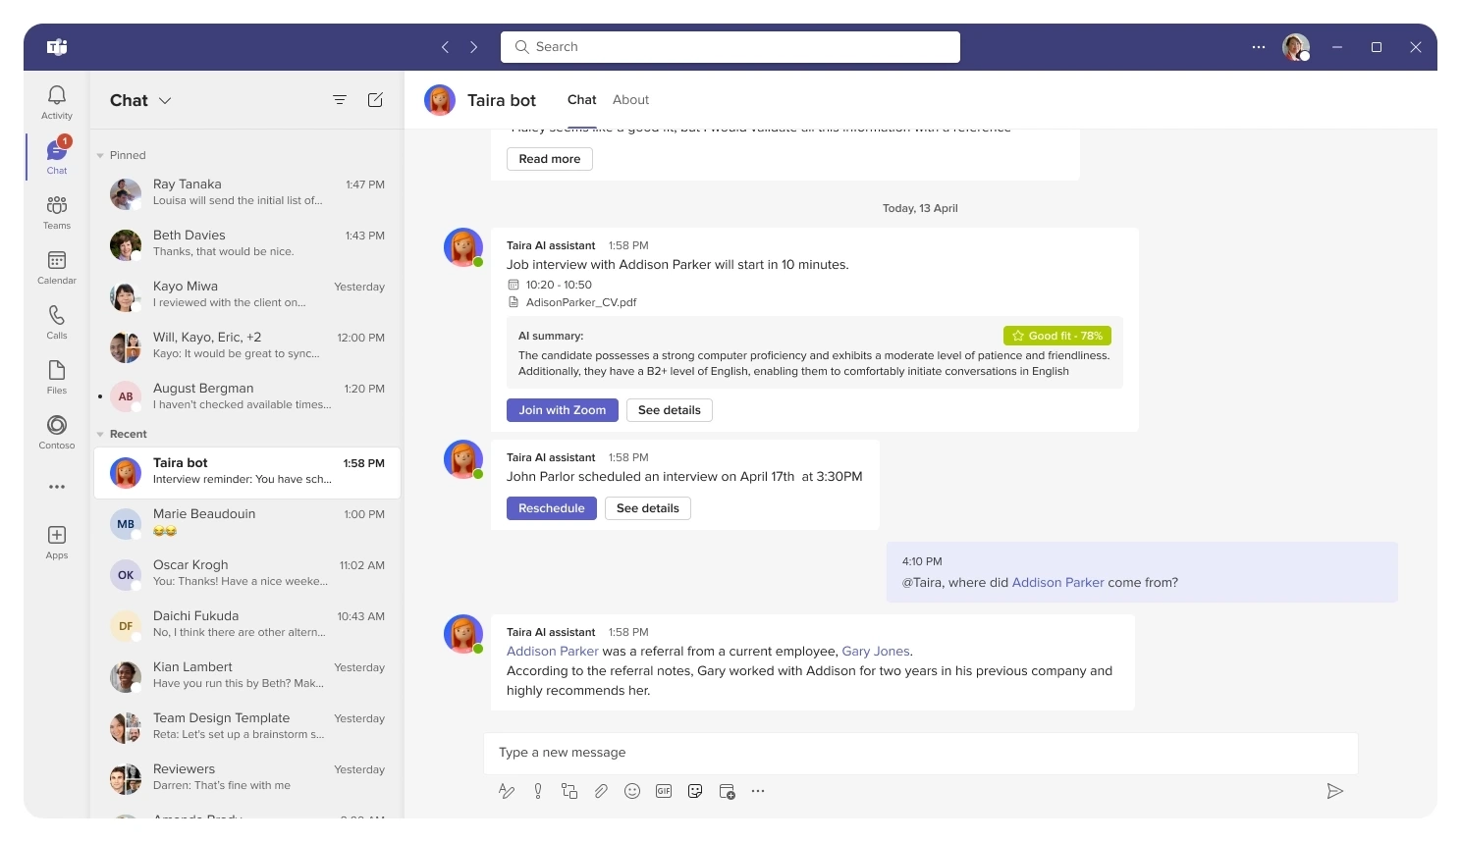Collapse the Recent chats section
This screenshot has height=842, width=1461.
click(x=100, y=435)
